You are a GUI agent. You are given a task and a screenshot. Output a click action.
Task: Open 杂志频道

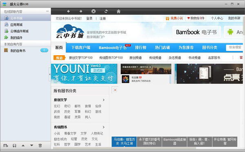tap(175, 58)
